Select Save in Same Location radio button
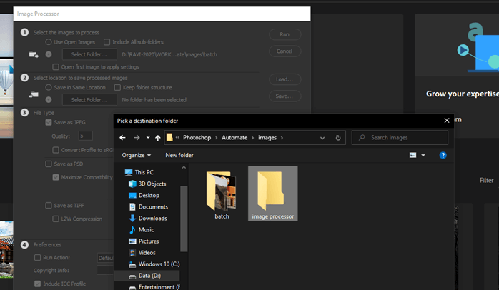 point(49,87)
